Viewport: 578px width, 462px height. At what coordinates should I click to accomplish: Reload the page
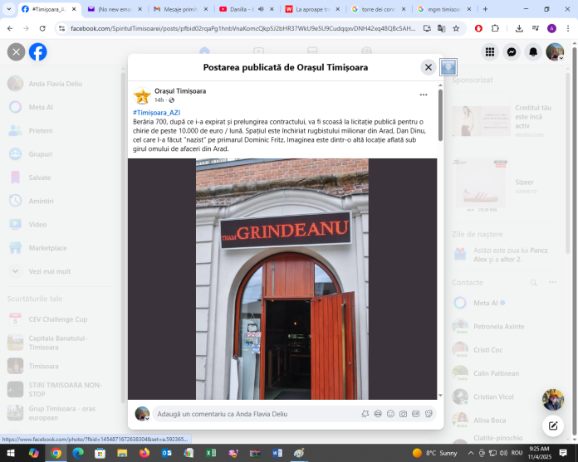(x=42, y=28)
